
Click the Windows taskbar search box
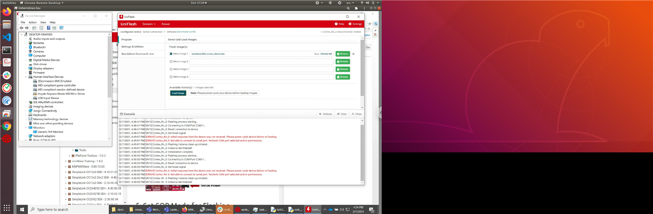point(69,210)
